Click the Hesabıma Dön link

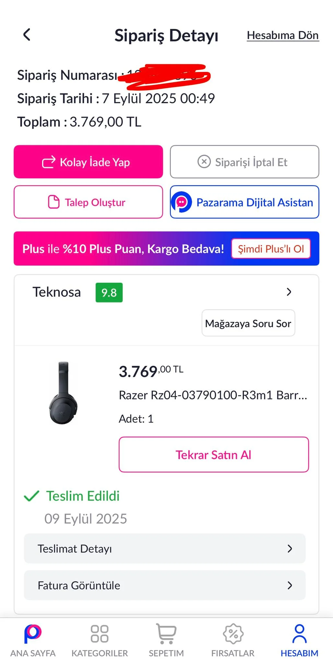282,35
